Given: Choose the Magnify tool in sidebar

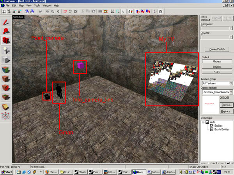Looking at the screenshot, I should point(6,31).
